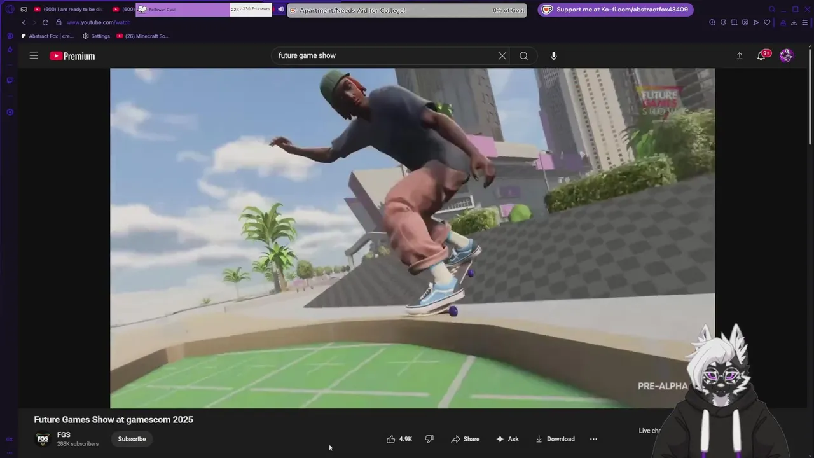Open the browser tab search magnifier
The width and height of the screenshot is (814, 458).
point(772,10)
